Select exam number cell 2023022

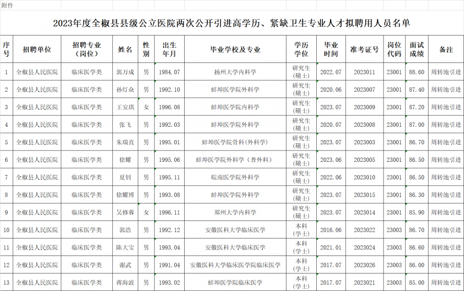coord(365,230)
